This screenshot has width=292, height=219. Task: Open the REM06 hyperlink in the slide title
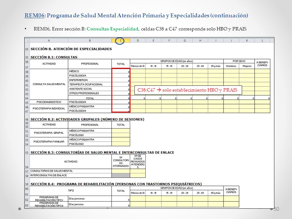point(34,16)
